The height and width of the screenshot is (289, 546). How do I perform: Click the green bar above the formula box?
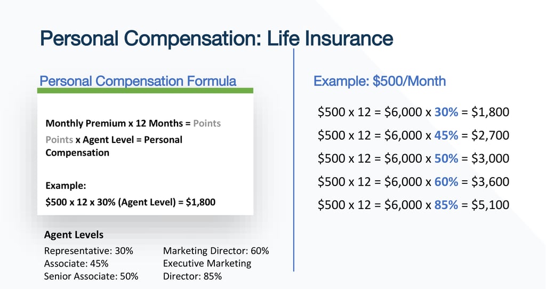pos(145,91)
